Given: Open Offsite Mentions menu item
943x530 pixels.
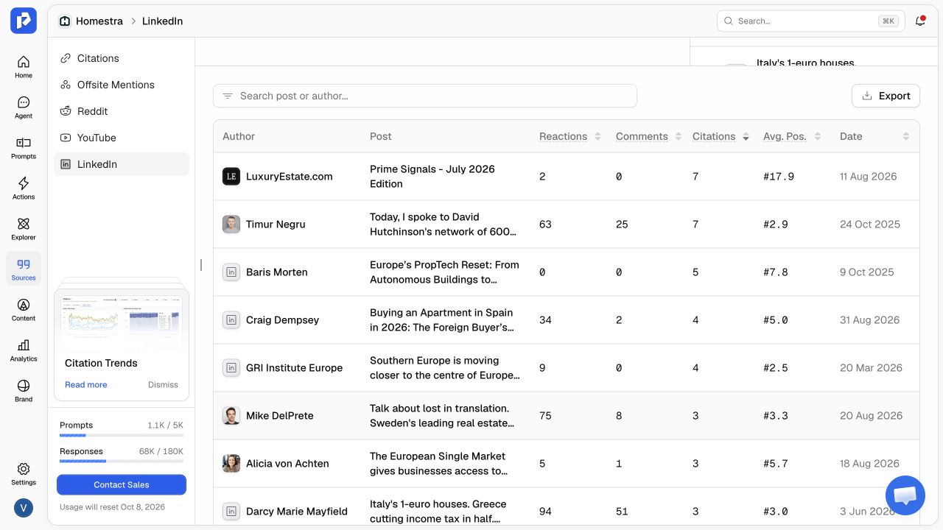Looking at the screenshot, I should click(122, 85).
